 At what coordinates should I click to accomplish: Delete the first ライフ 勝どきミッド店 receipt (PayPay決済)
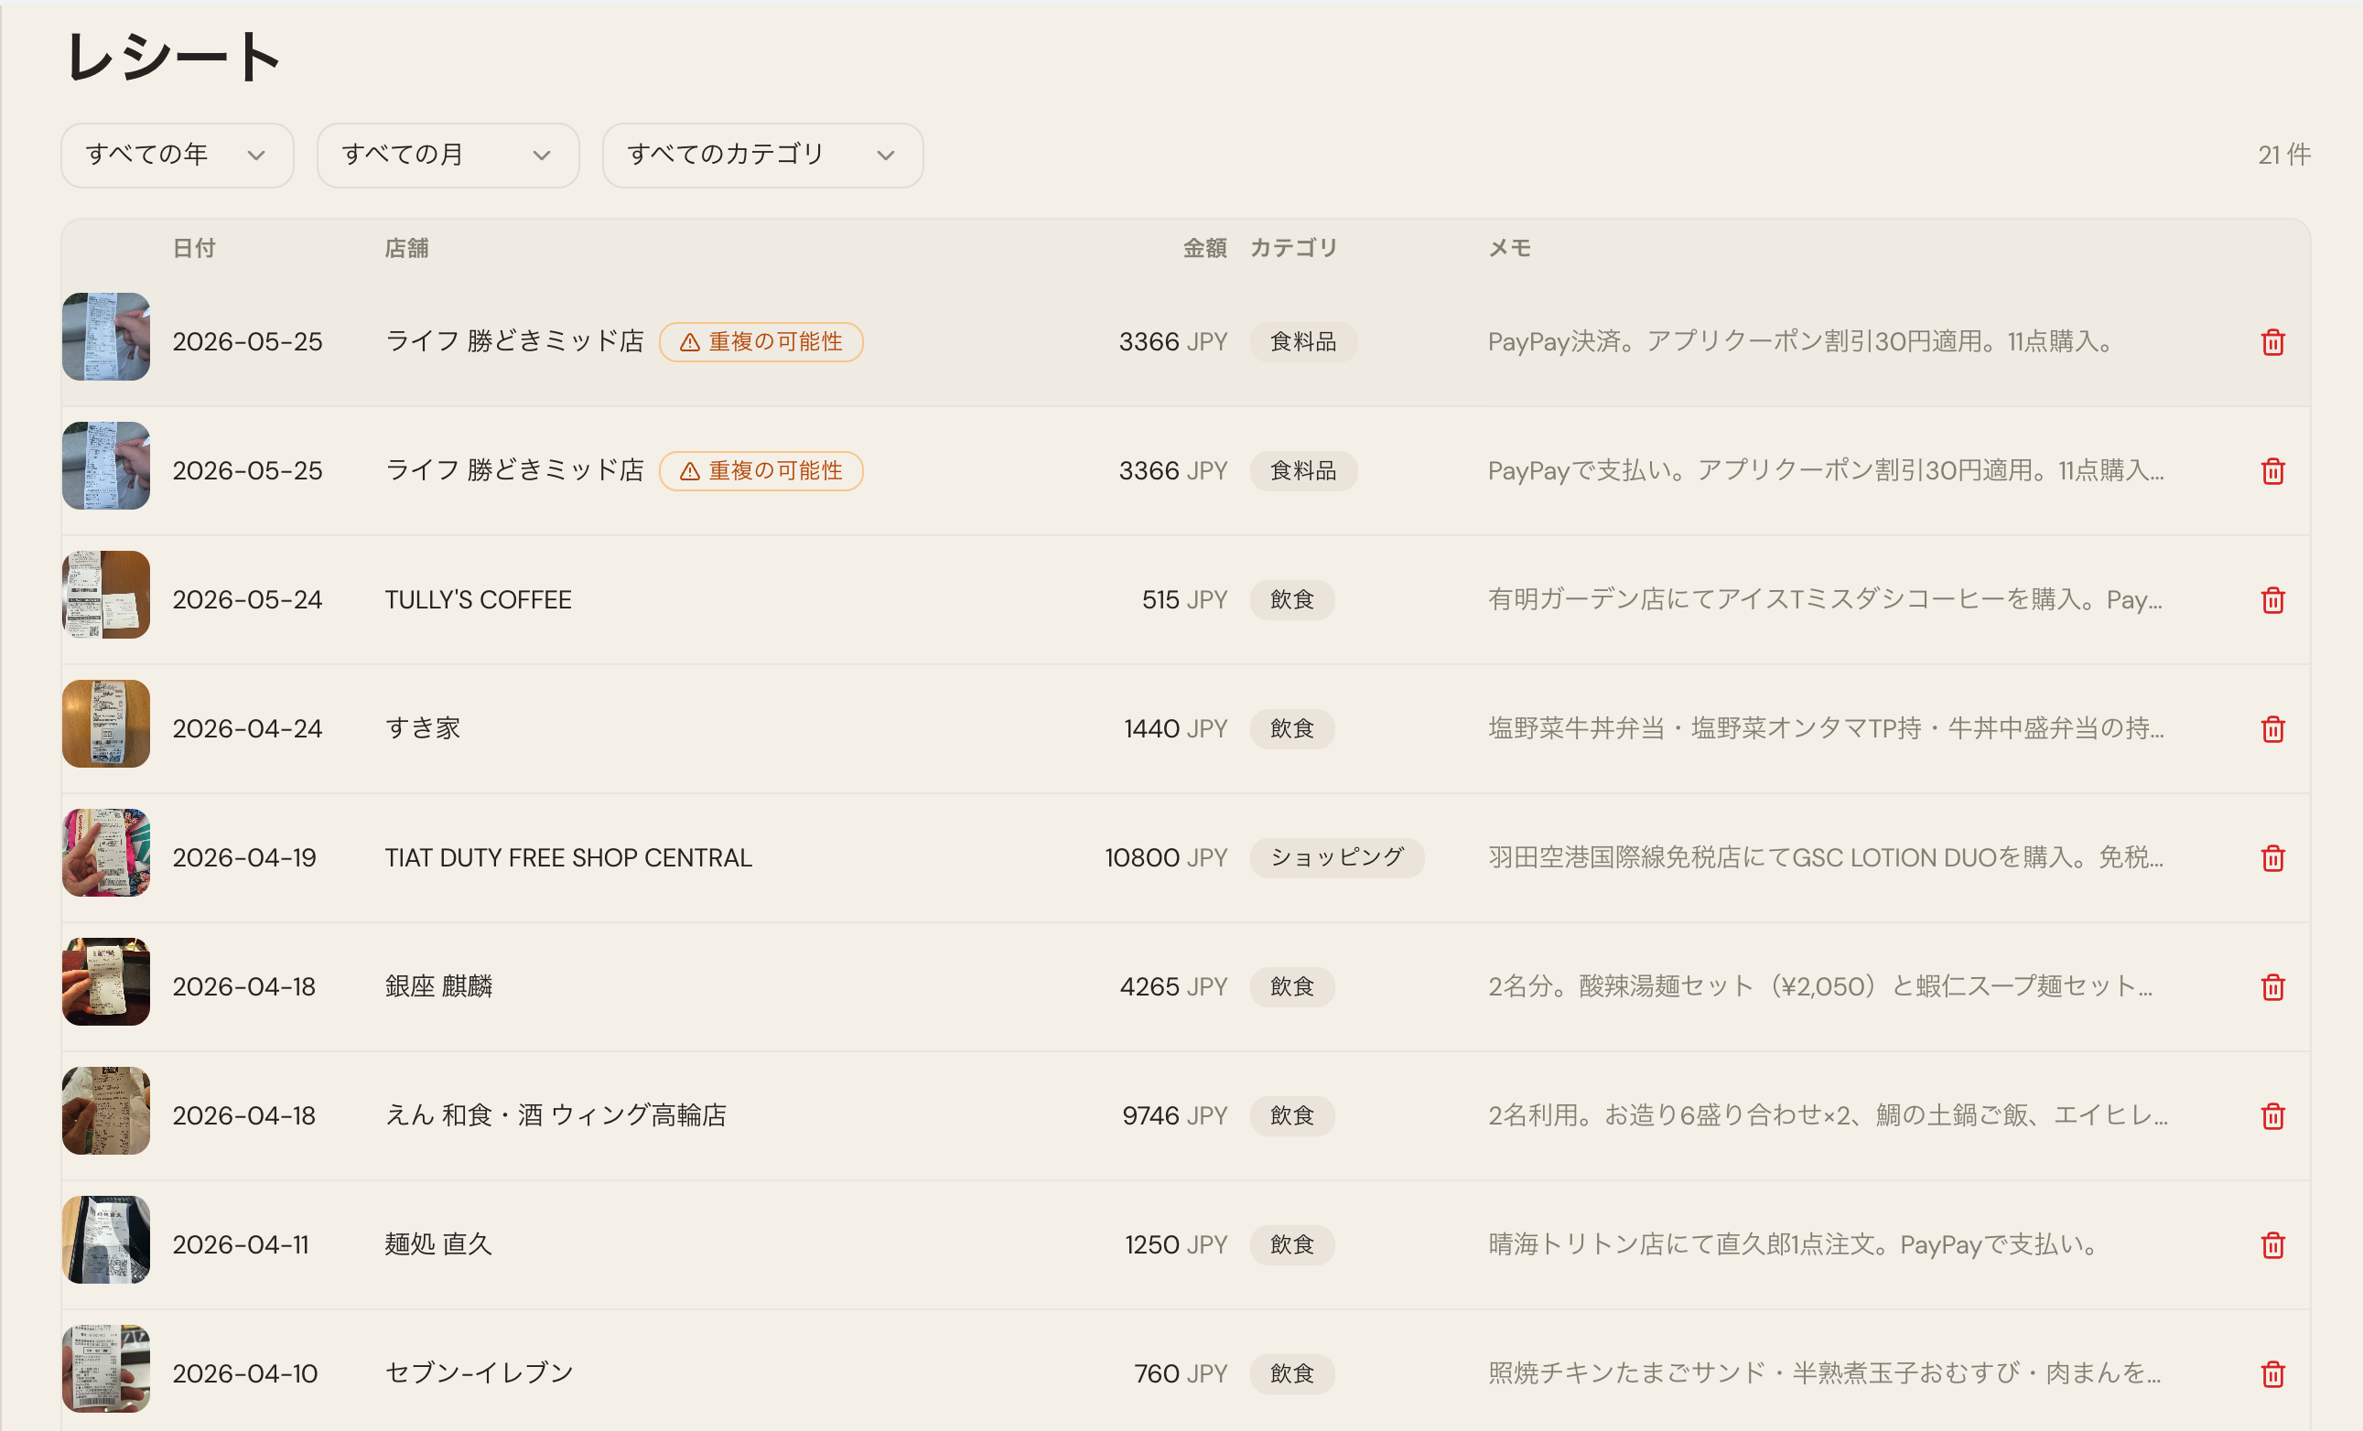click(x=2271, y=342)
